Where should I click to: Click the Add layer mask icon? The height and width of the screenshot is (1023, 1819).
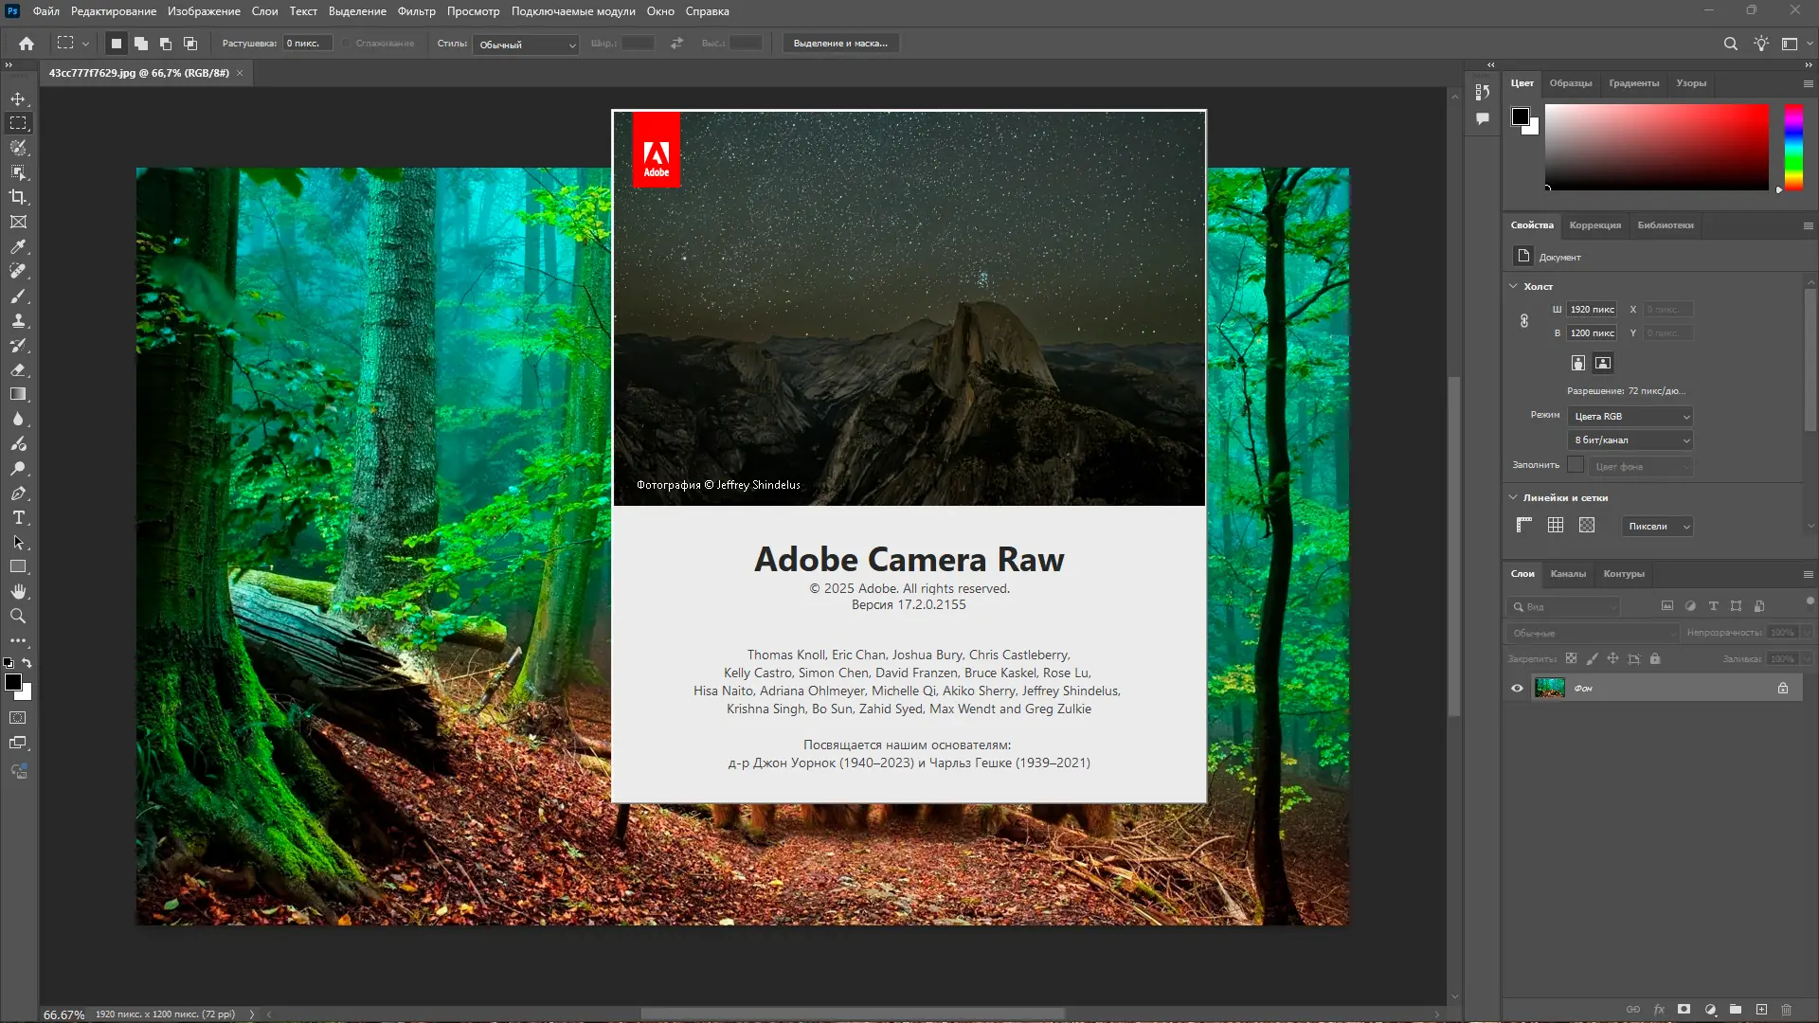tap(1685, 1009)
